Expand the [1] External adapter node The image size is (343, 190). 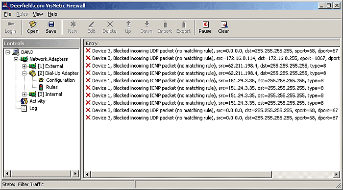[24, 66]
